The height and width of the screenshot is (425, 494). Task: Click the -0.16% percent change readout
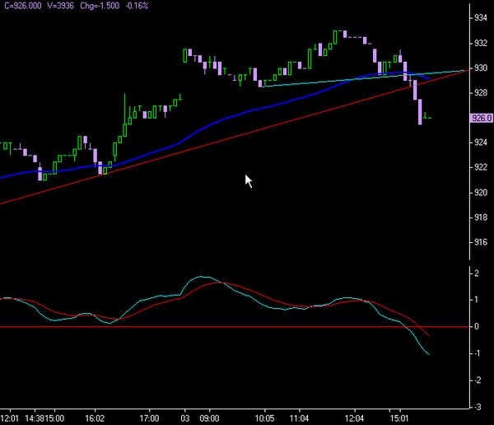pyautogui.click(x=137, y=6)
